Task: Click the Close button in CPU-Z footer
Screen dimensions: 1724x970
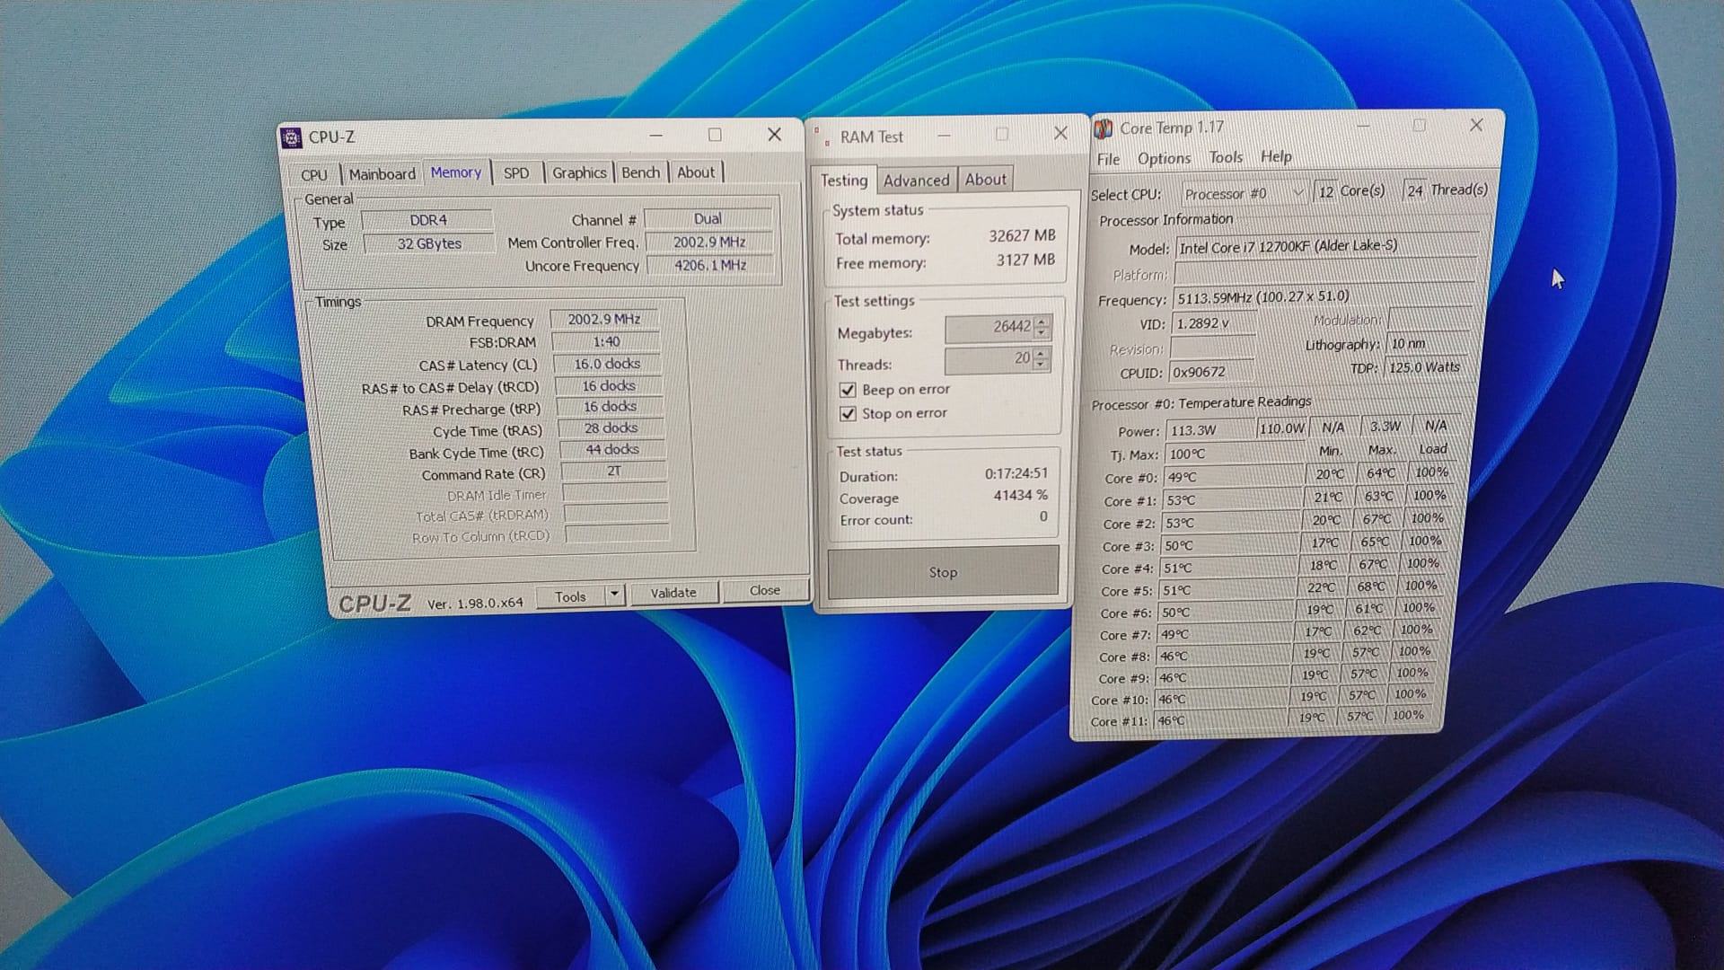Action: [765, 590]
